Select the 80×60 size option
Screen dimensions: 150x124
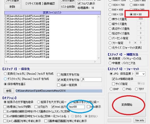(131, 14)
